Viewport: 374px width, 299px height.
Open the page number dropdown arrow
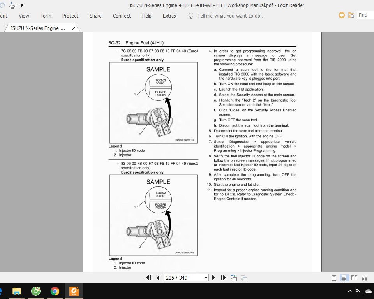pos(206,278)
